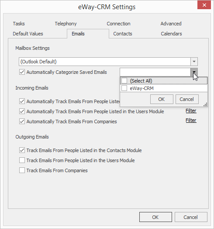This screenshot has height=229, width=214.
Task: Click the Outgoing Emails heading
Action: click(32, 137)
